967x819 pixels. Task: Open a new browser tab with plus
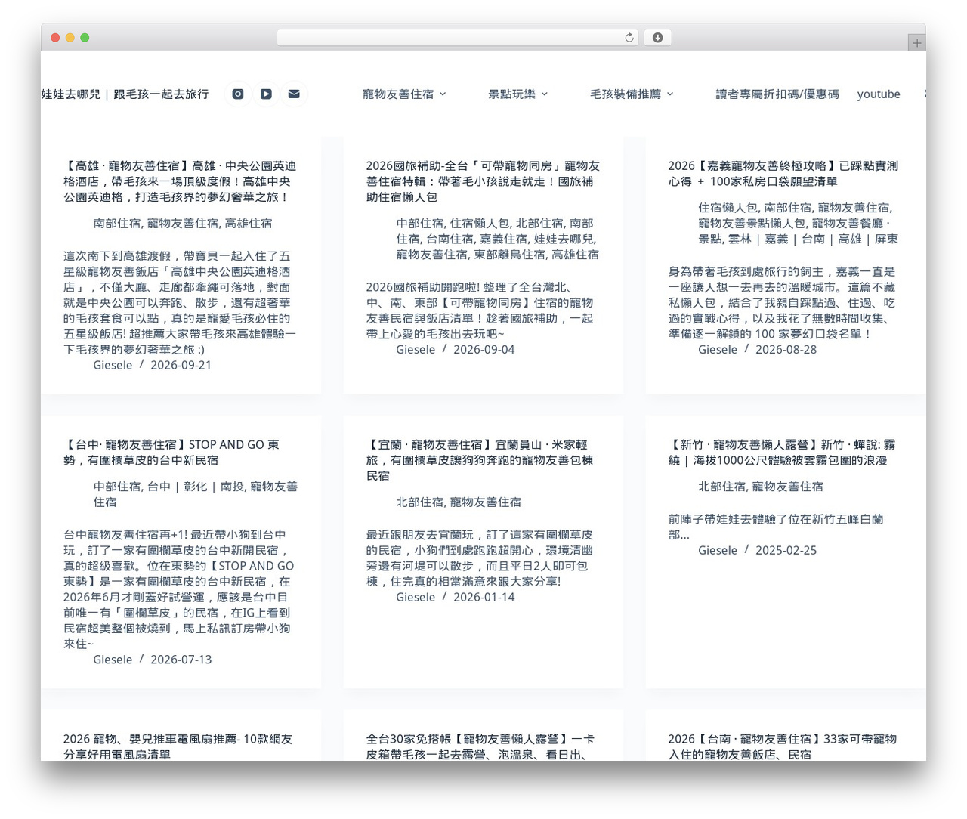(x=916, y=43)
